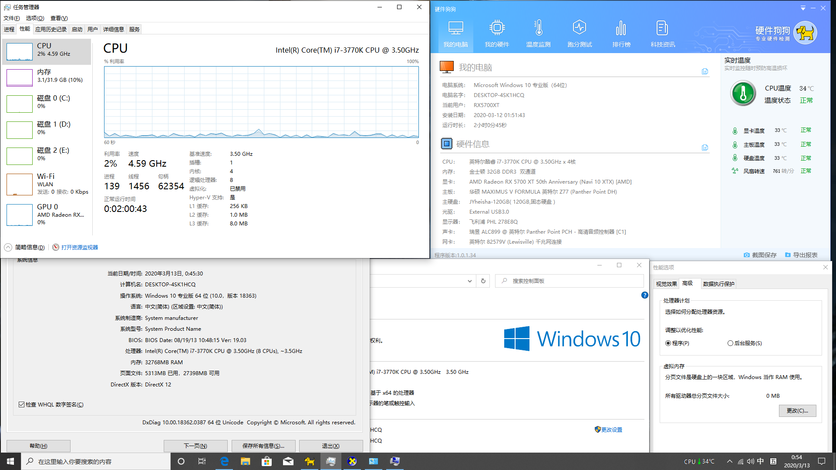Viewport: 836px width, 470px height.
Task: Open Windows Start menu
Action: [10, 461]
